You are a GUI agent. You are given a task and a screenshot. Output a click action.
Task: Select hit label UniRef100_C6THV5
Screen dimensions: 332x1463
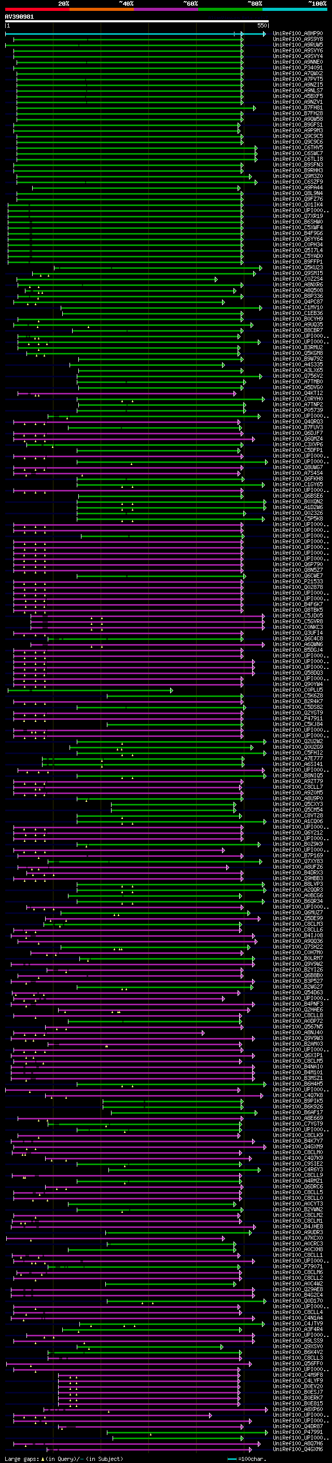(298, 148)
